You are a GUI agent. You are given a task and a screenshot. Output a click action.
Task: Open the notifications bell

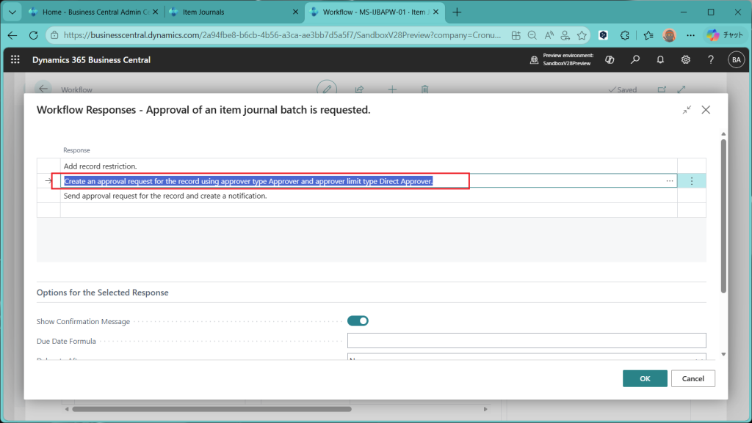pyautogui.click(x=660, y=60)
